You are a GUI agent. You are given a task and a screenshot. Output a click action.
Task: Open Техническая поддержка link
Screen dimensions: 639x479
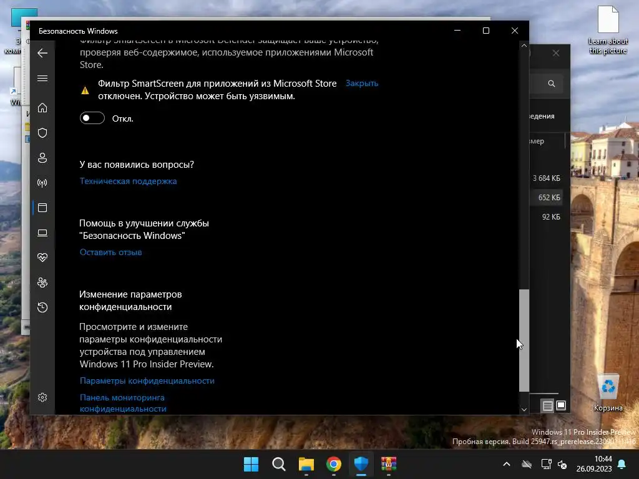(128, 181)
